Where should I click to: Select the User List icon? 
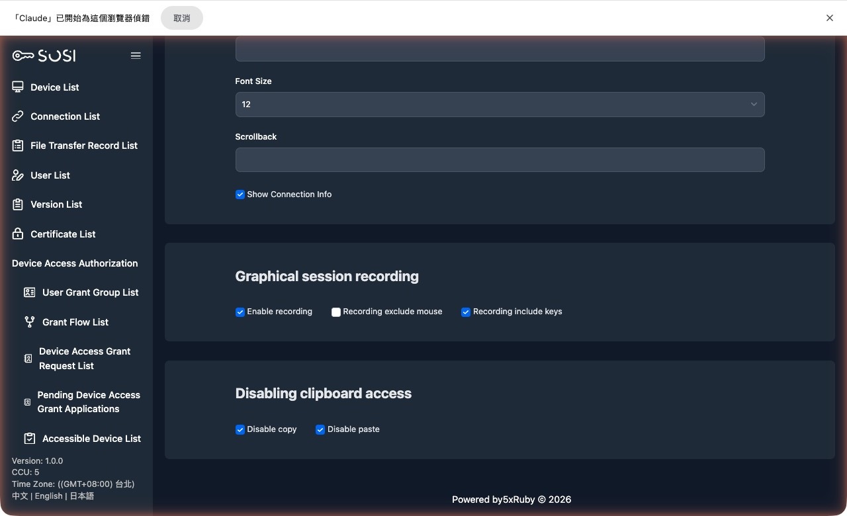18,175
